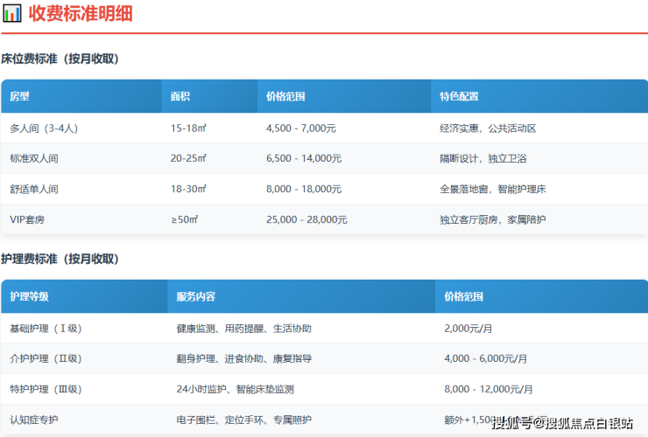Click the 面积 column header
Screen dimensions: 648x437
pyautogui.click(x=180, y=96)
